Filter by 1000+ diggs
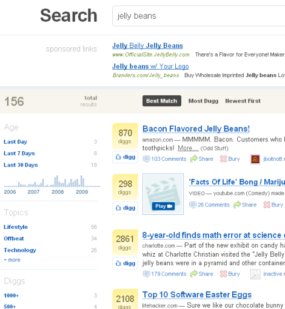Image resolution: width=285 pixels, height=309 pixels. pos(12,296)
